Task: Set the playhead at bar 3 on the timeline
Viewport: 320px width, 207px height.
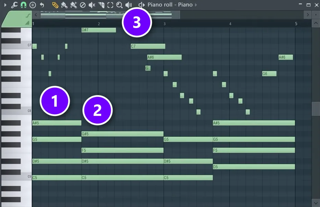Action: point(165,24)
